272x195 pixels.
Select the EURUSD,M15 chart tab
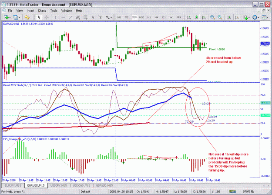(36, 185)
